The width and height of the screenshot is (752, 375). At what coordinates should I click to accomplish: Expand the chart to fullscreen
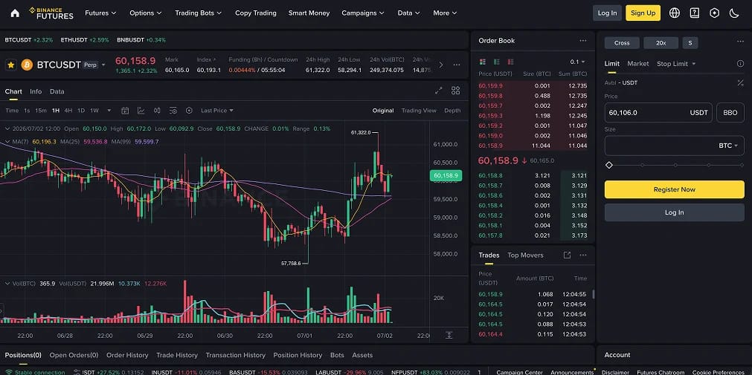(438, 91)
